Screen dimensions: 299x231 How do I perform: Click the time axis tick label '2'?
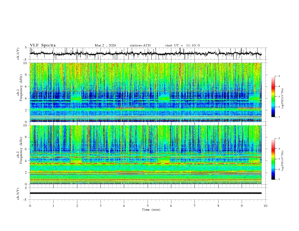[x=77, y=206]
